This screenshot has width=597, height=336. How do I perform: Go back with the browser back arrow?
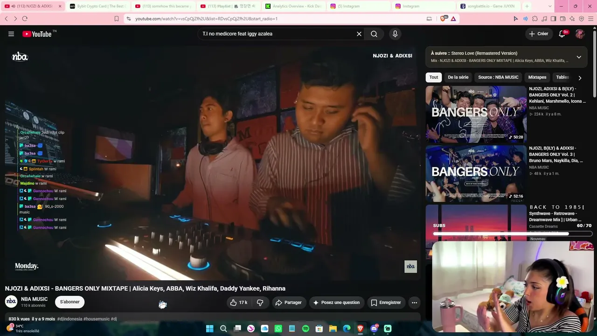pyautogui.click(x=6, y=19)
